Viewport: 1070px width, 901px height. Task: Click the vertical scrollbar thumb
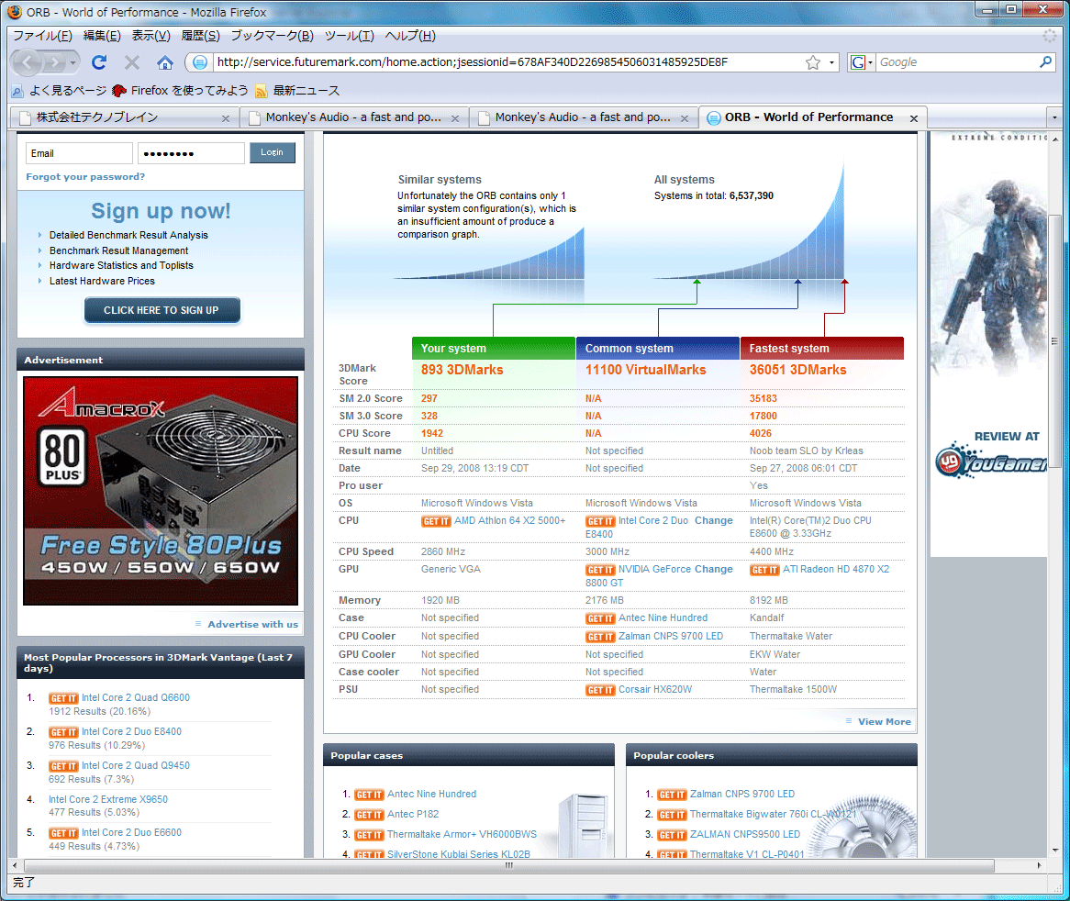pos(1055,341)
